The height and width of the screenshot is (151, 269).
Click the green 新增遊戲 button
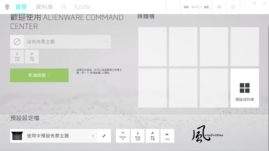(x=39, y=75)
